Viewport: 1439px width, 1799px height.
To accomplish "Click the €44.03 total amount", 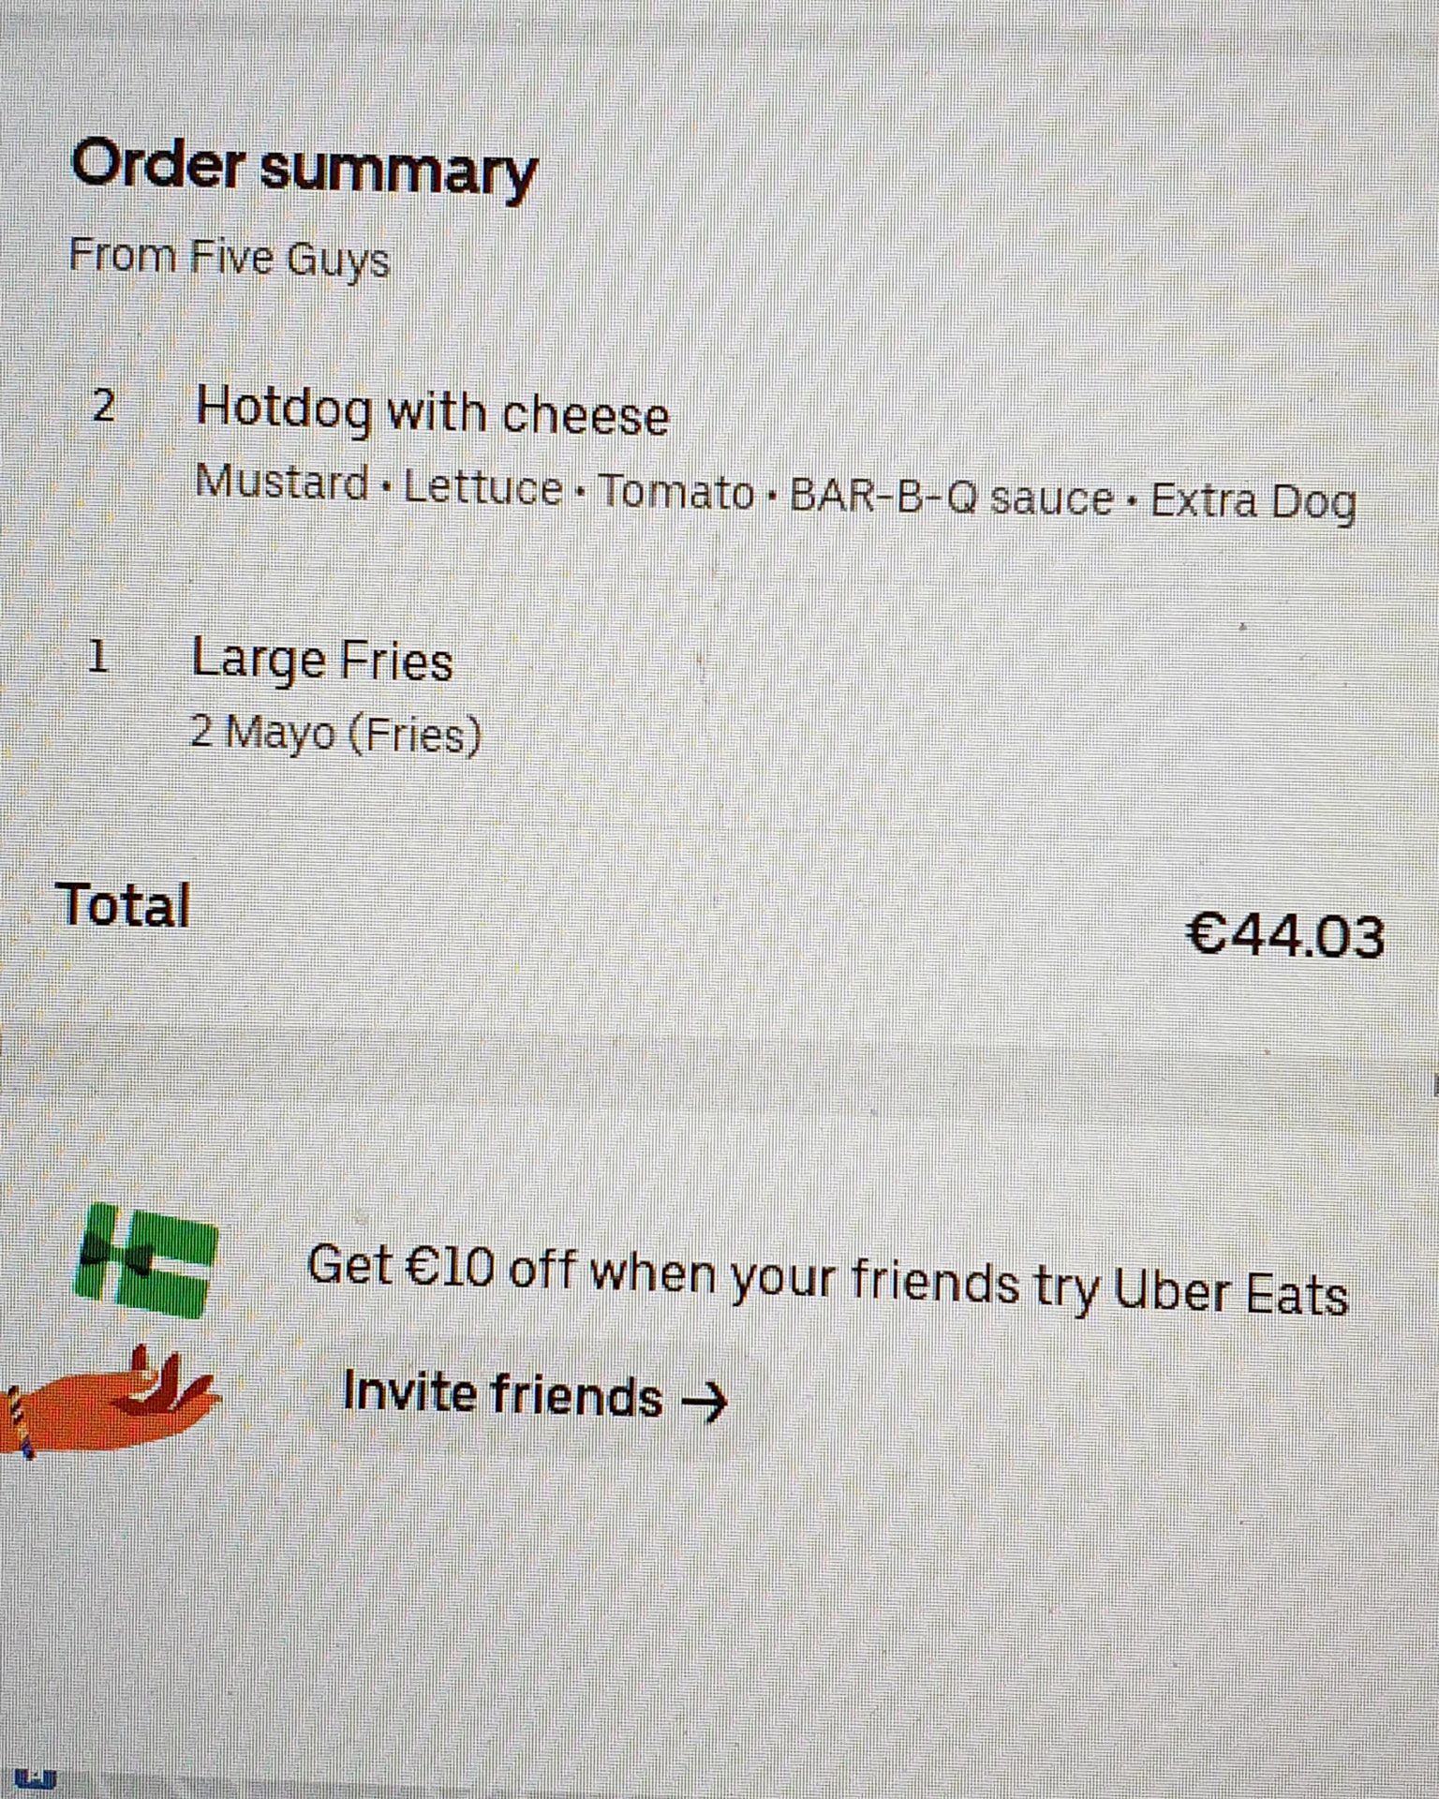I will pos(1284,934).
